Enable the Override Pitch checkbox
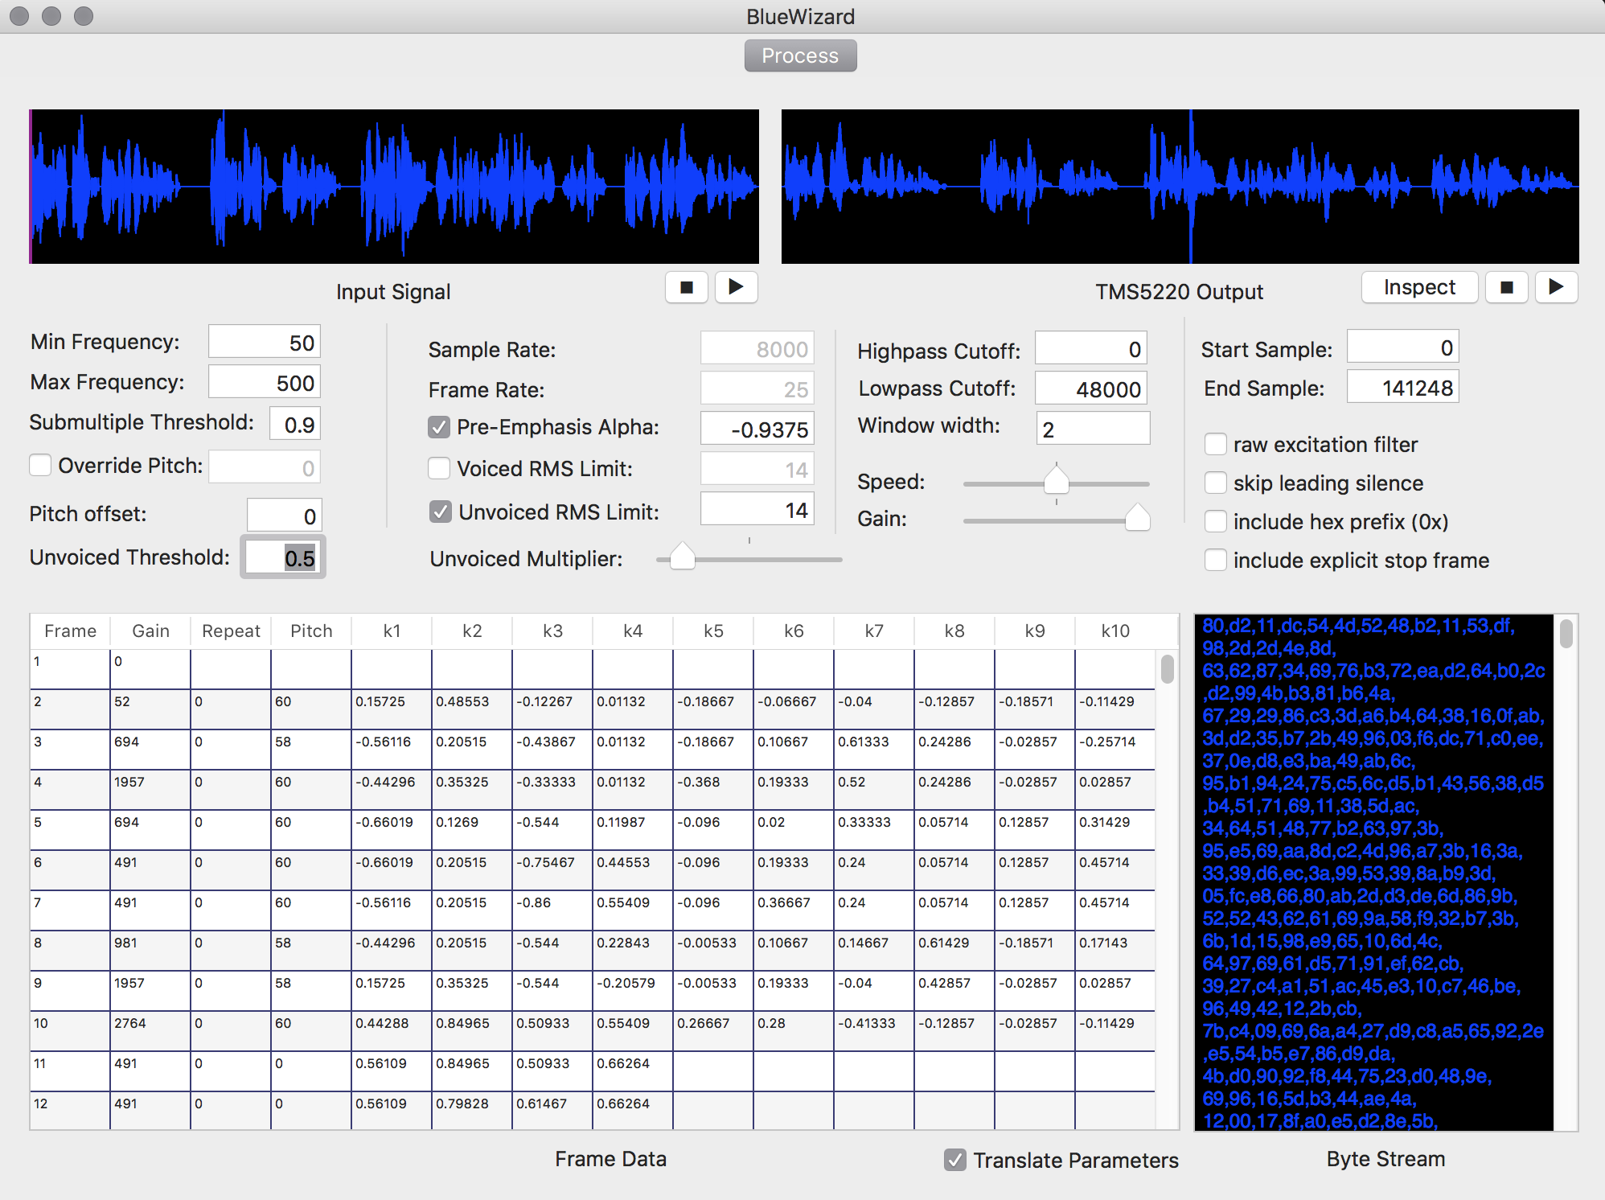Viewport: 1605px width, 1200px height. pos(41,466)
